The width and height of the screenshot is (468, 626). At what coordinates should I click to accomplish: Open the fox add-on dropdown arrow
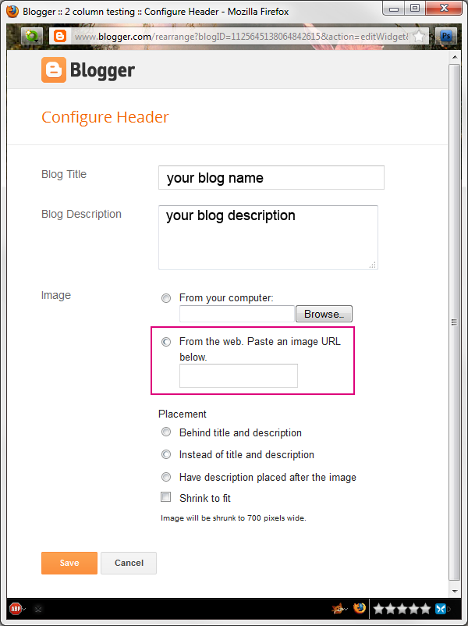346,610
